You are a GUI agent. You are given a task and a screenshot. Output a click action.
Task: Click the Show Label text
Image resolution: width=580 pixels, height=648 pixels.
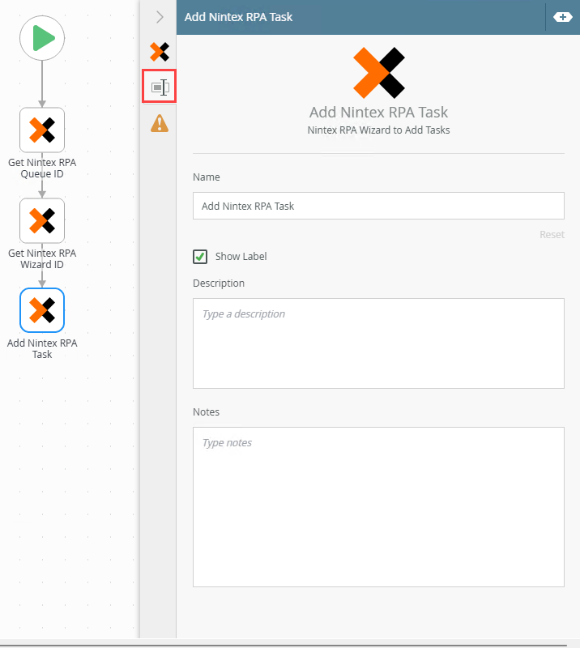[241, 257]
